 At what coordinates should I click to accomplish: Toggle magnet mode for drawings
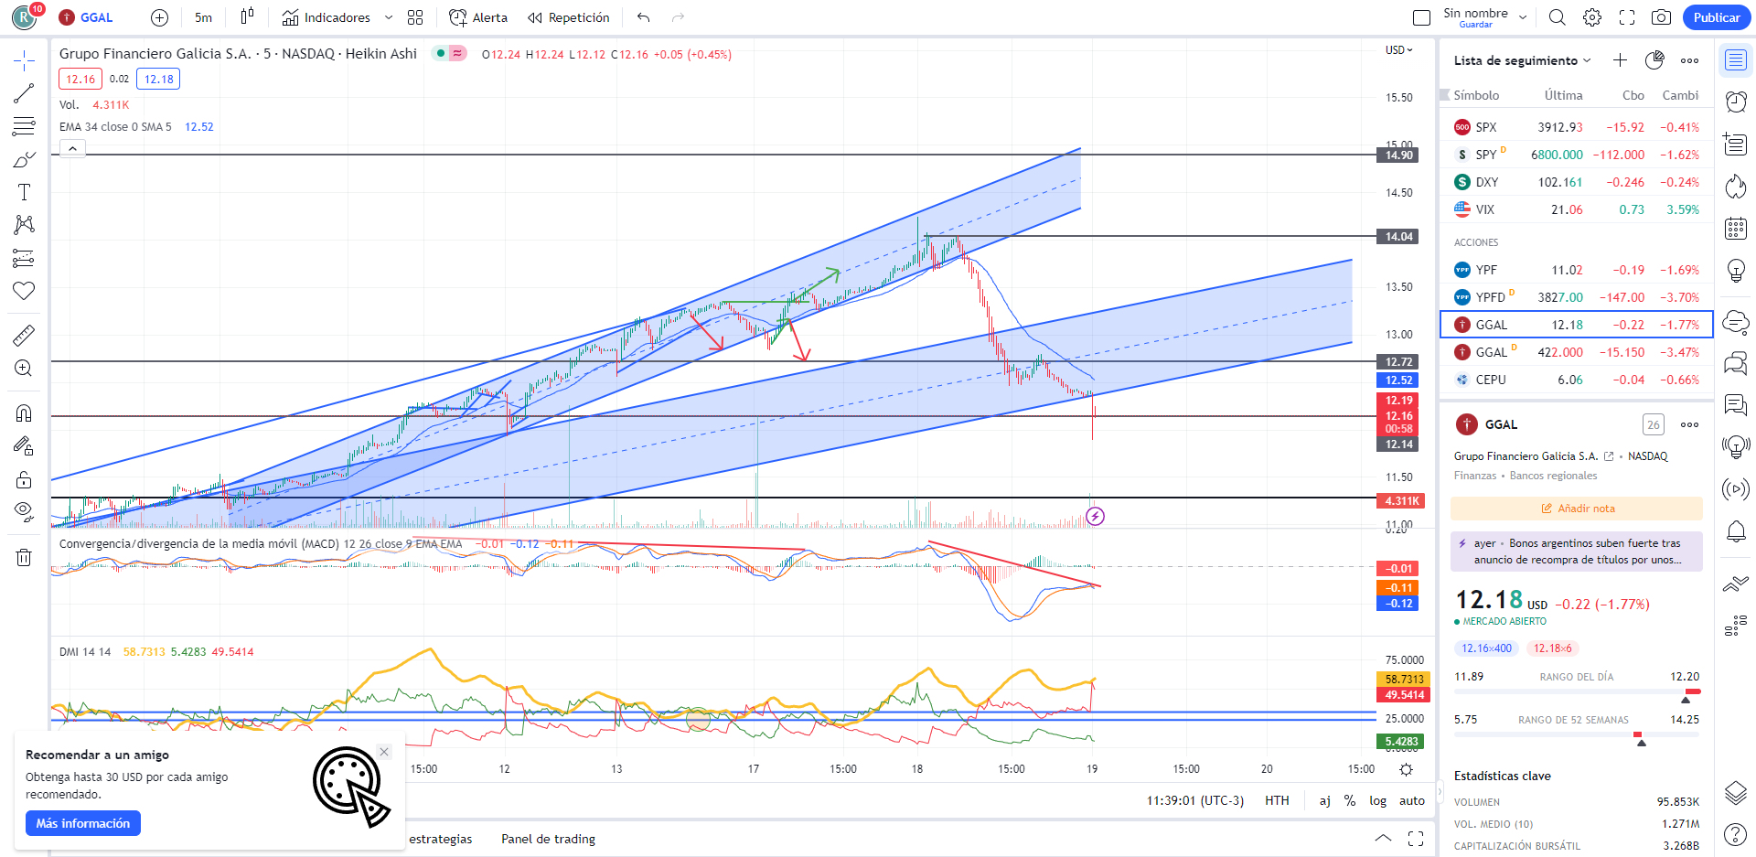coord(24,413)
